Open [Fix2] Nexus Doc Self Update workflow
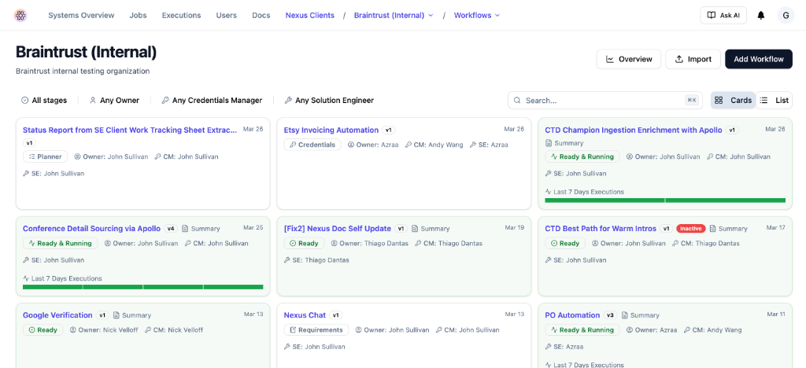This screenshot has height=368, width=806. [x=338, y=229]
